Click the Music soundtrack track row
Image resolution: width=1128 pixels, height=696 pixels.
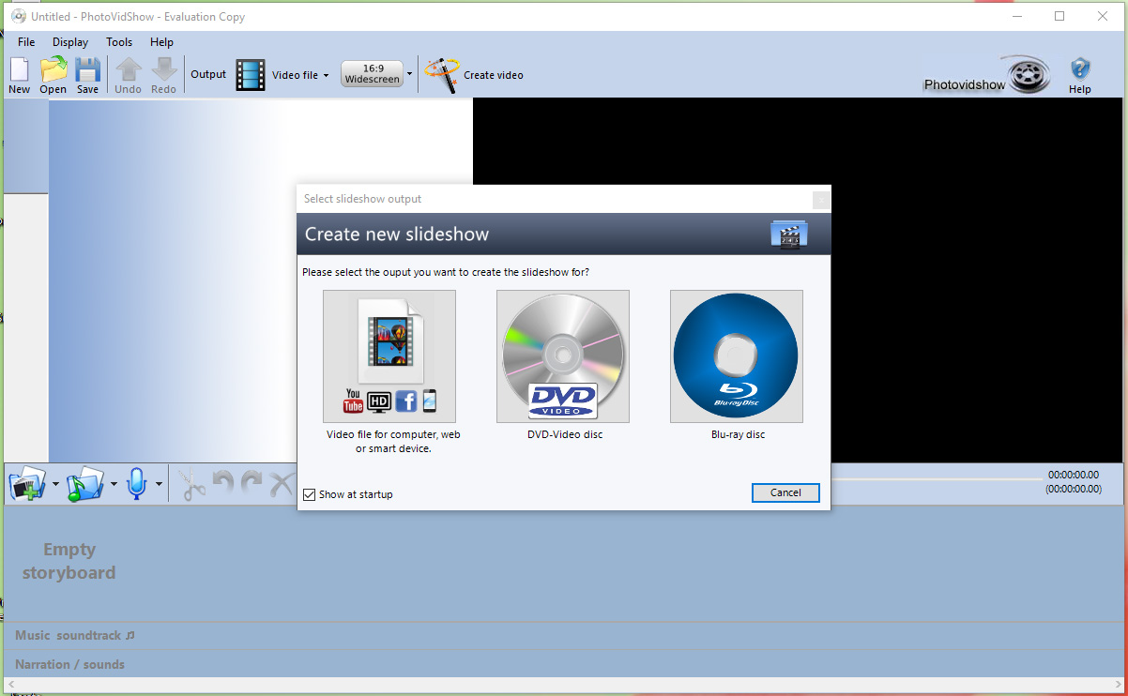pos(563,636)
